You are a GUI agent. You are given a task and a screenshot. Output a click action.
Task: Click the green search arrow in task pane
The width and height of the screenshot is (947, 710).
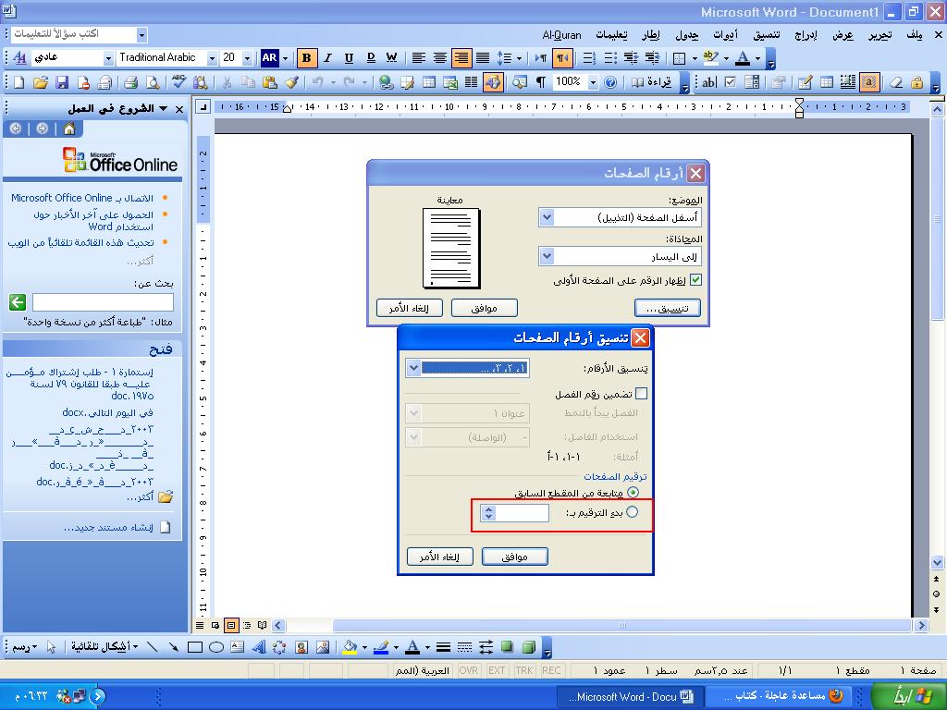pyautogui.click(x=18, y=302)
